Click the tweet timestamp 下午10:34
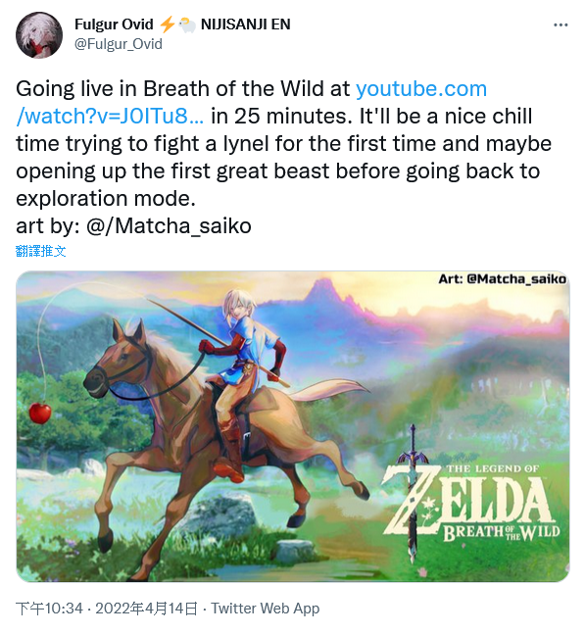Screen dimensions: 586x634 coord(49,609)
